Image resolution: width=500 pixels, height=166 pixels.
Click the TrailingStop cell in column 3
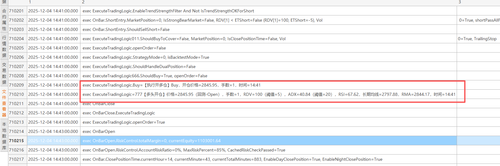(477, 39)
